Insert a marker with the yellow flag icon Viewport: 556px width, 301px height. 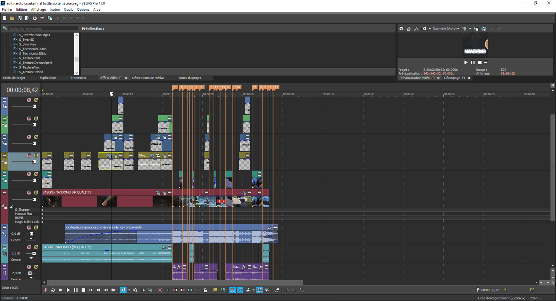(x=215, y=290)
